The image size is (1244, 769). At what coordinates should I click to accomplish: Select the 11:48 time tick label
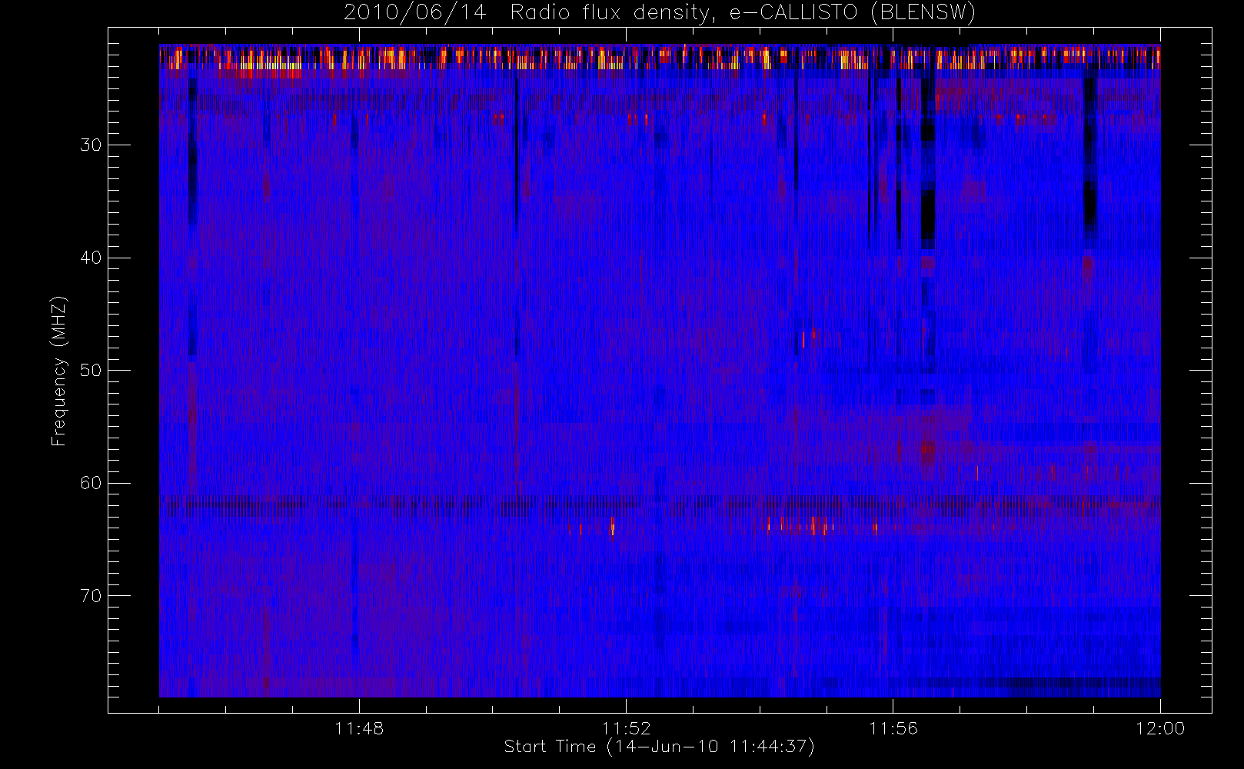tap(359, 728)
